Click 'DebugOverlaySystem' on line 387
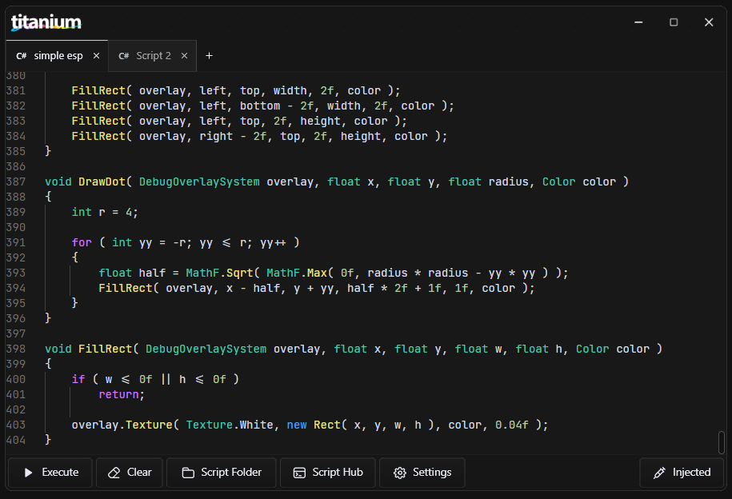732x499 pixels. (199, 182)
